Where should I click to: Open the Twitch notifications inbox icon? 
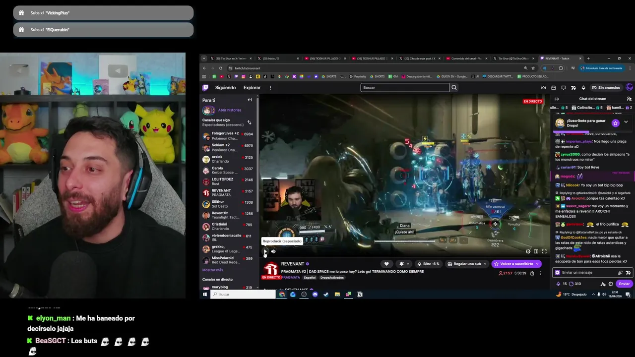[x=554, y=88]
